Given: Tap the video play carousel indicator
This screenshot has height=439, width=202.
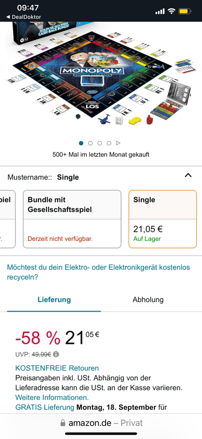Looking at the screenshot, I should click(x=118, y=143).
